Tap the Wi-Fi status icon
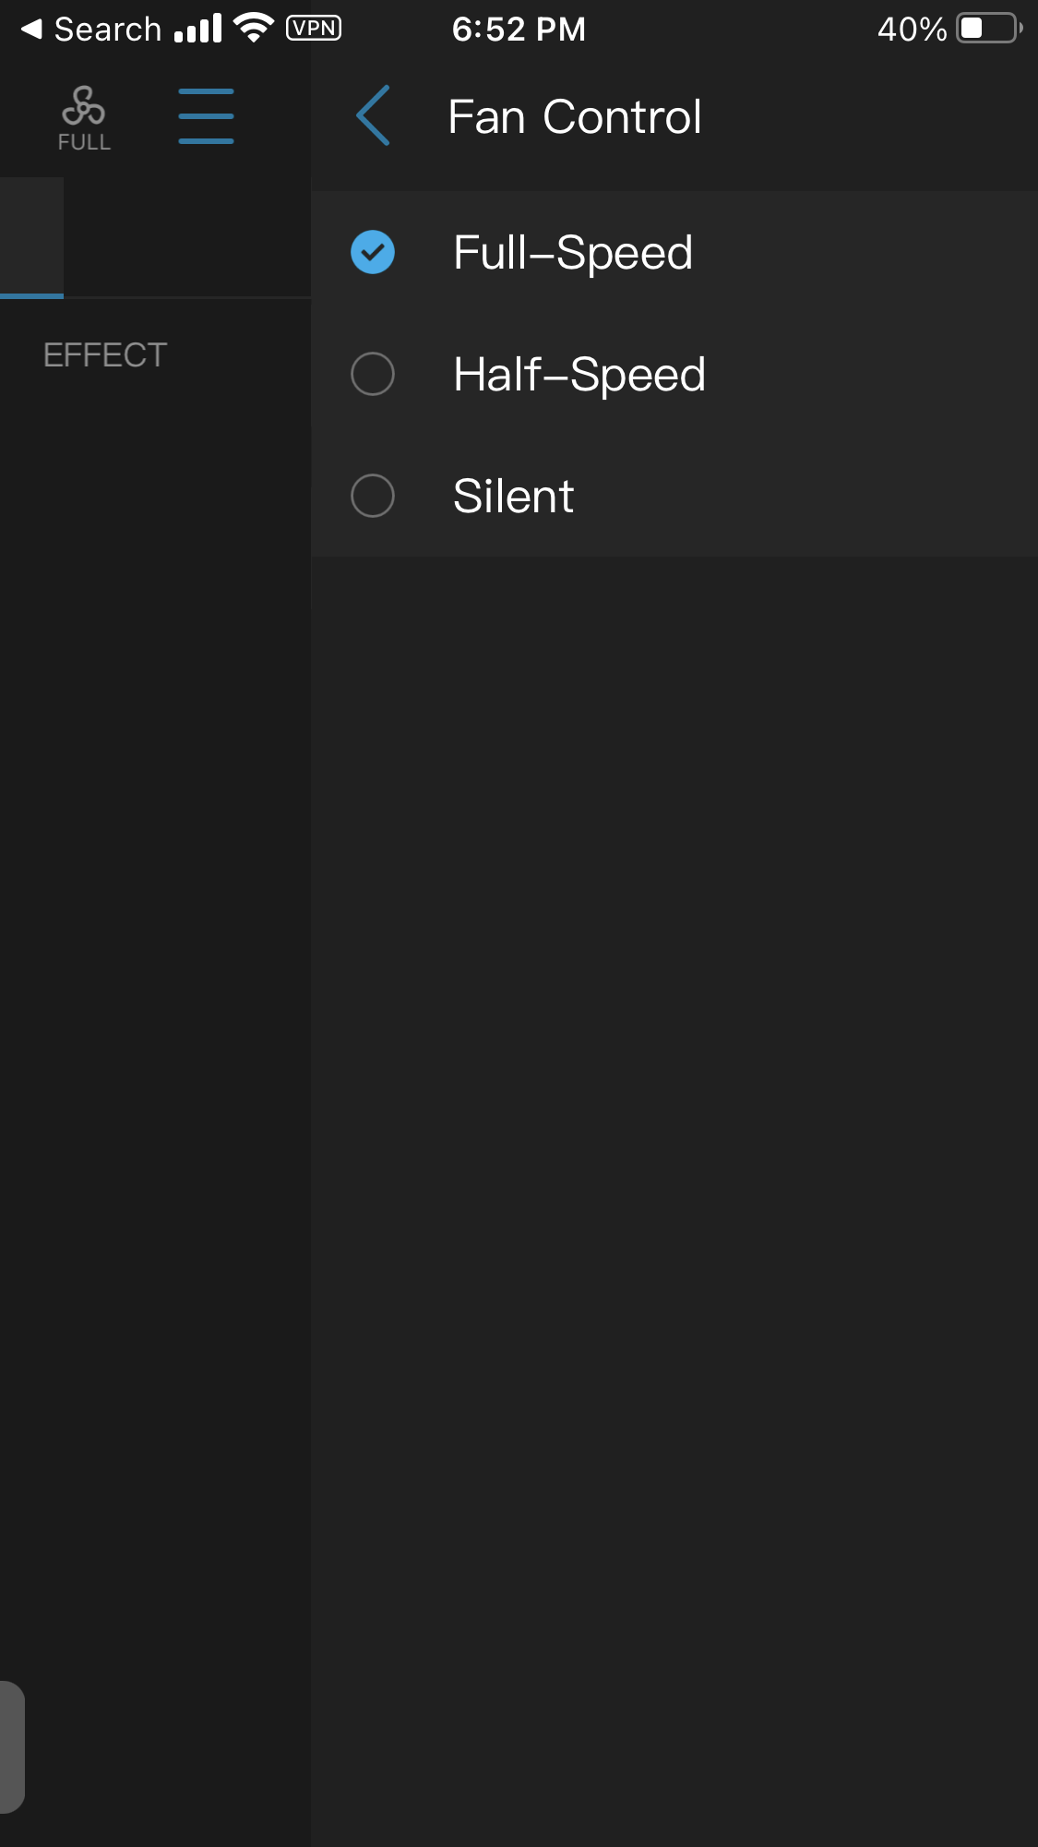This screenshot has height=1847, width=1038. coord(254,28)
